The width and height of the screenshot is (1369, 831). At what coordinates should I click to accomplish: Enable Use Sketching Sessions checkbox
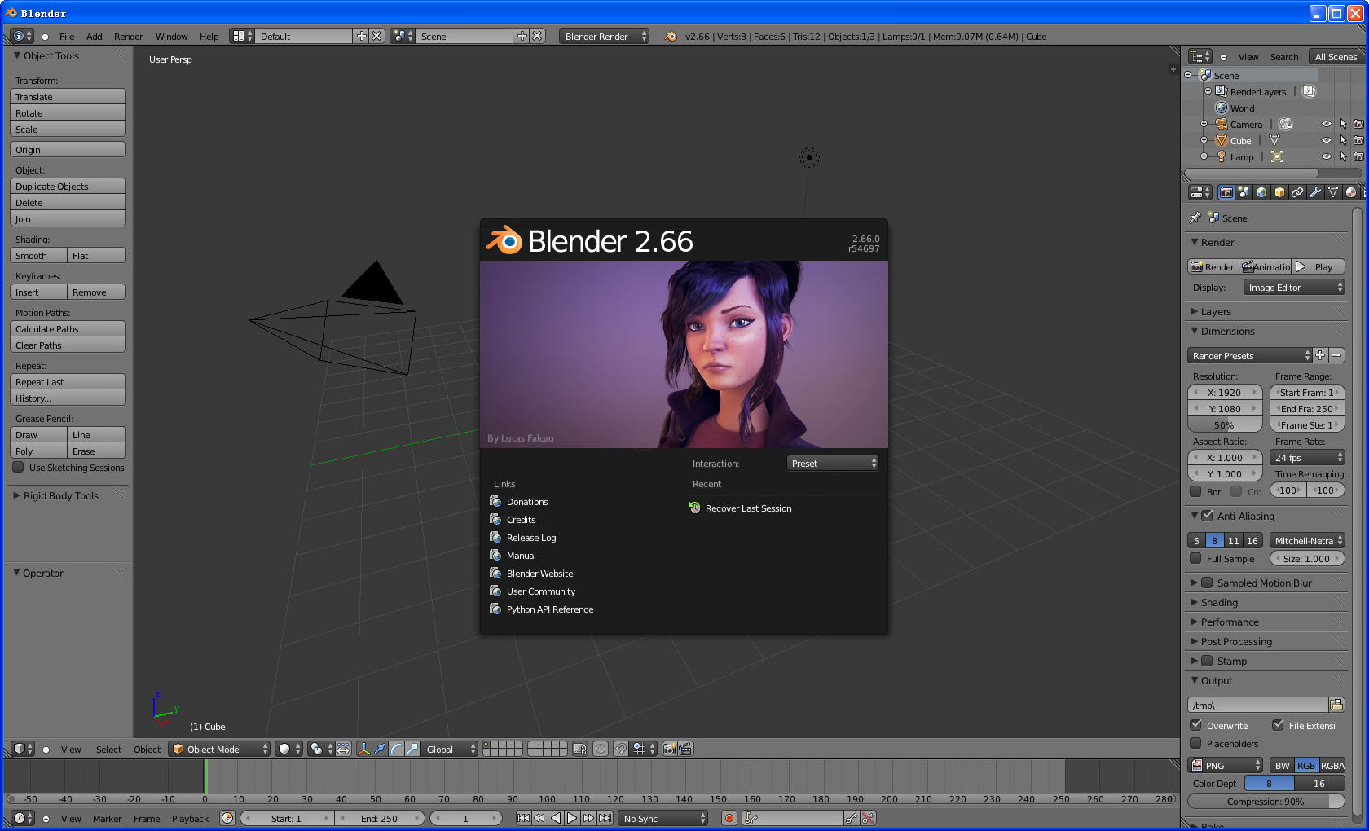tap(18, 467)
